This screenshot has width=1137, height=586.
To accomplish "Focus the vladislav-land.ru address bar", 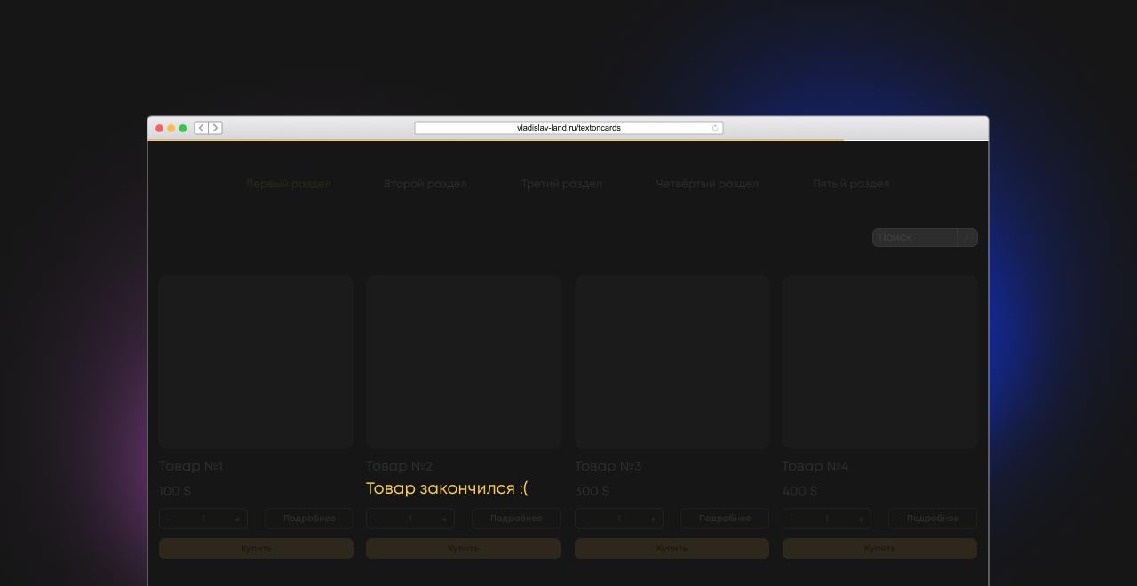I will point(568,128).
